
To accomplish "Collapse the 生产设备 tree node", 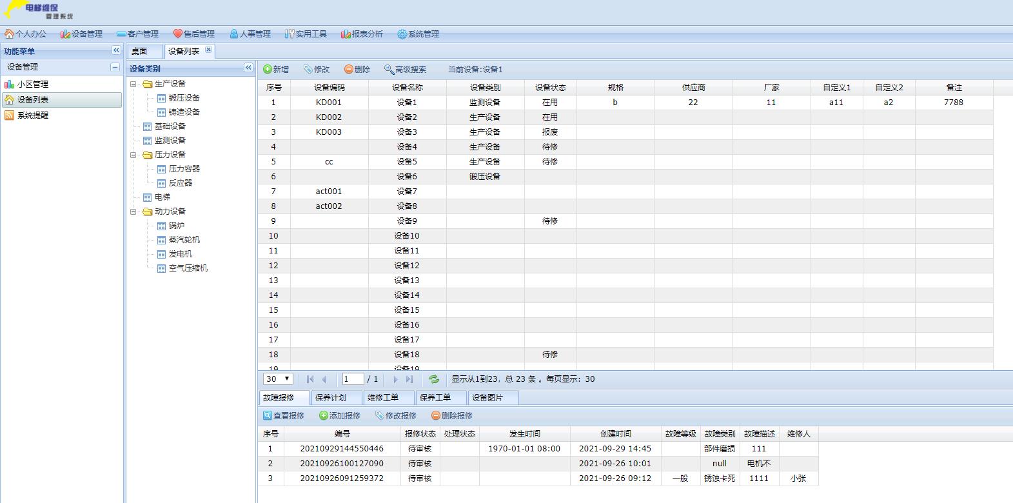I will pyautogui.click(x=133, y=84).
